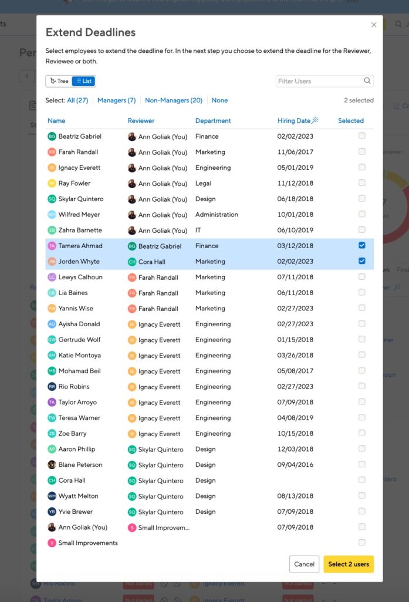
Task: Click Katie Montoya's avatar icon
Action: click(x=52, y=355)
